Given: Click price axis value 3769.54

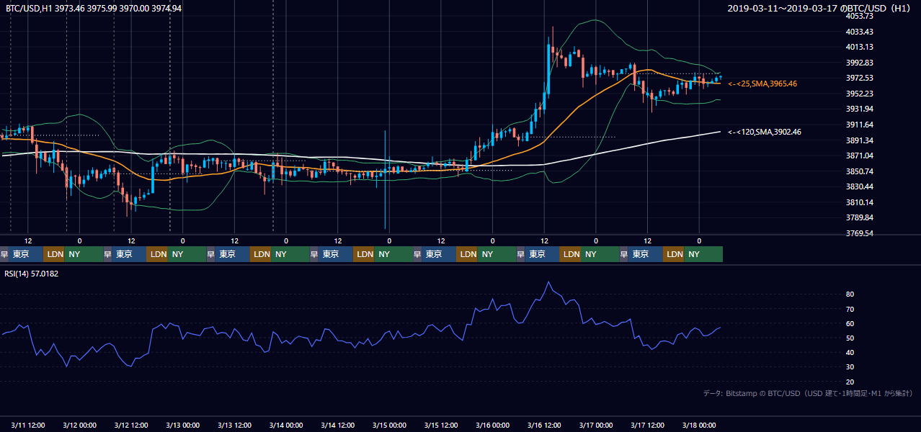Looking at the screenshot, I should (x=860, y=233).
